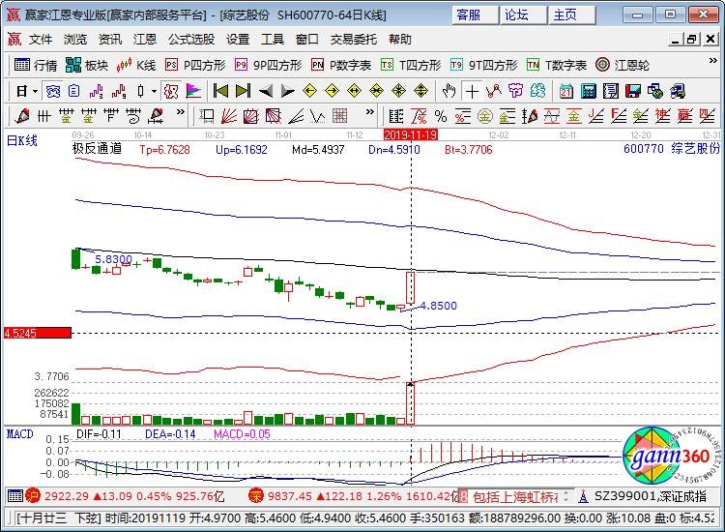
Task: Select the Gann fan rays icon
Action: [229, 116]
